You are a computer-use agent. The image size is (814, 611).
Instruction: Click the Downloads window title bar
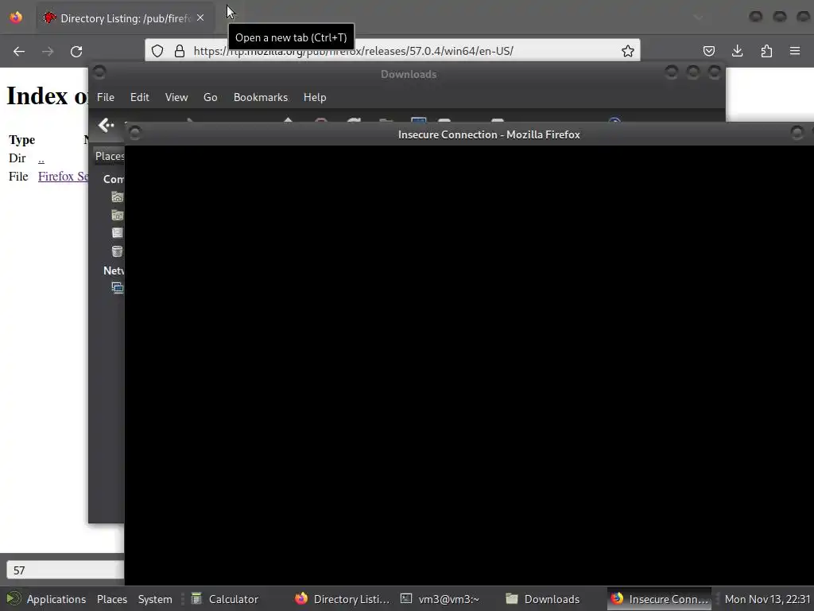408,74
